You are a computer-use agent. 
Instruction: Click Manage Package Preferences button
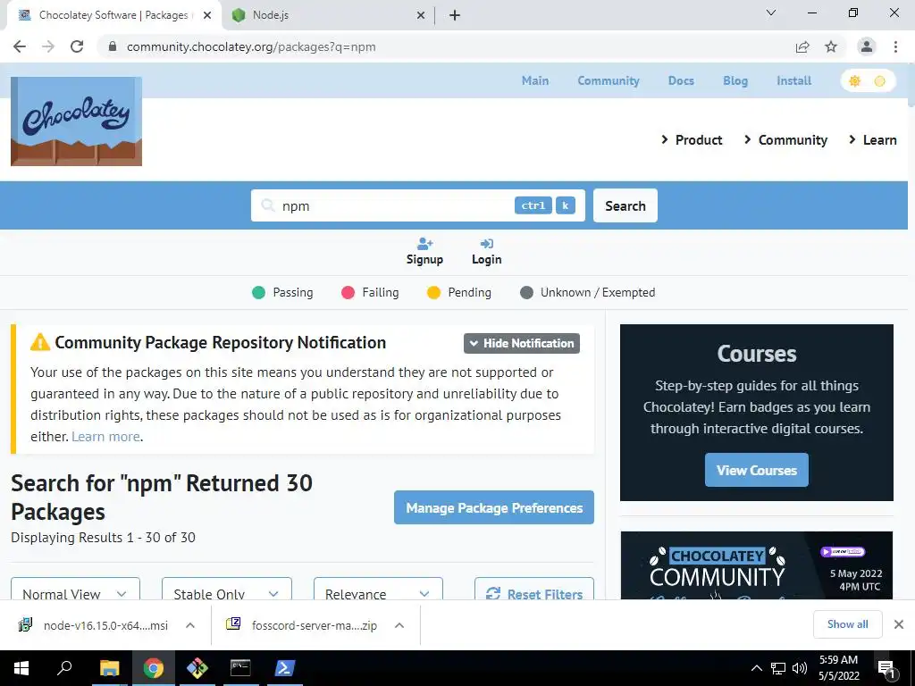(x=493, y=507)
